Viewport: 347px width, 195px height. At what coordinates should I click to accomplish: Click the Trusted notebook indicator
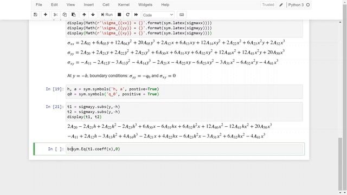268,5
